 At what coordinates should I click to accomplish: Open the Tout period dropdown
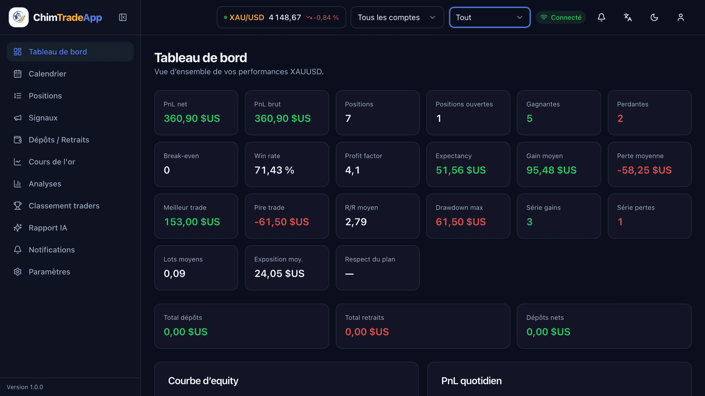point(490,17)
